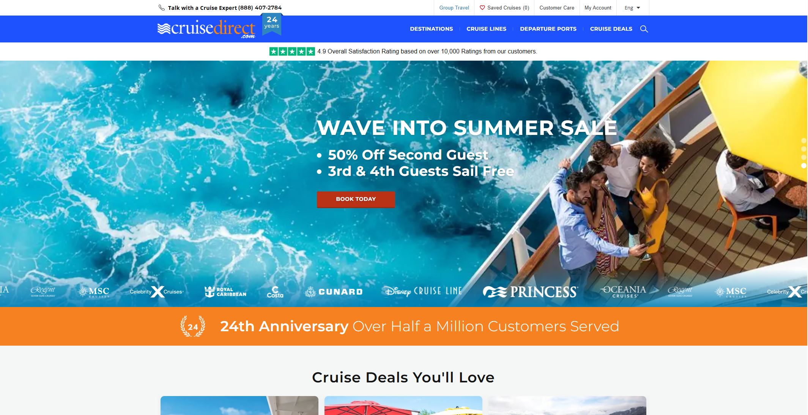Click the Book Today button
The width and height of the screenshot is (808, 415).
coord(356,199)
